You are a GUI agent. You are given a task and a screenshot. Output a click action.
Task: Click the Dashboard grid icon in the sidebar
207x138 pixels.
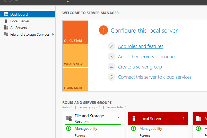6,14
